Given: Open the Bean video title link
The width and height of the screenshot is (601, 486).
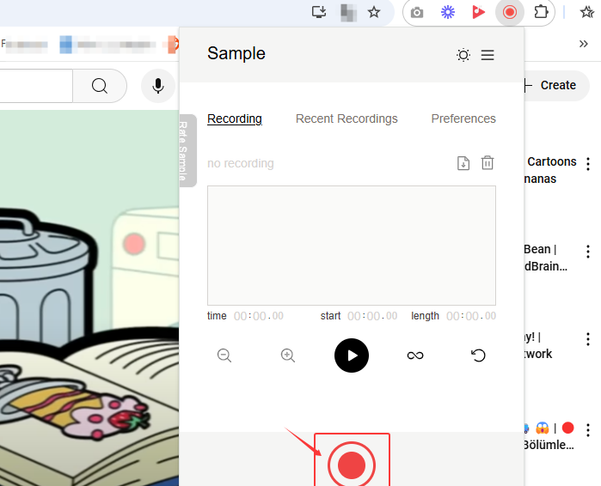Looking at the screenshot, I should (545, 258).
